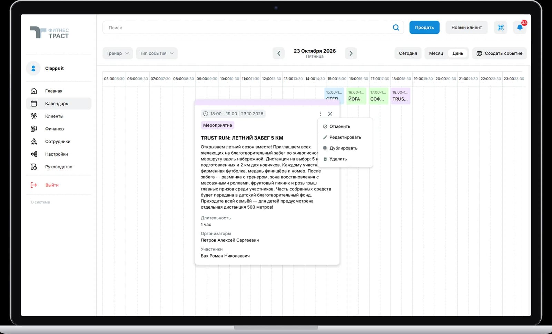
Task: Click the guide icon beside Руководство
Action: [34, 167]
